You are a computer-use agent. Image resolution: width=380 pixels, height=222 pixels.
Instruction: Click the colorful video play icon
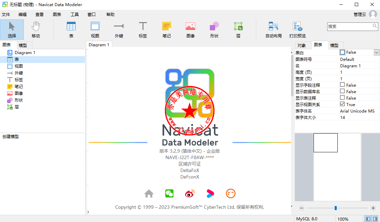210,193
